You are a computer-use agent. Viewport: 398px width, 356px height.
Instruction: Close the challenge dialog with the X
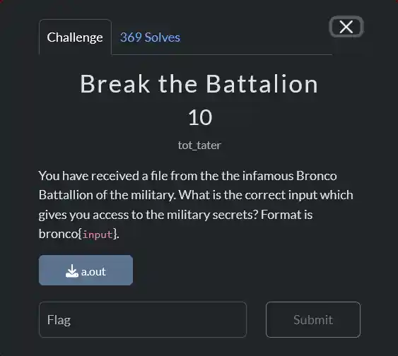(x=346, y=27)
